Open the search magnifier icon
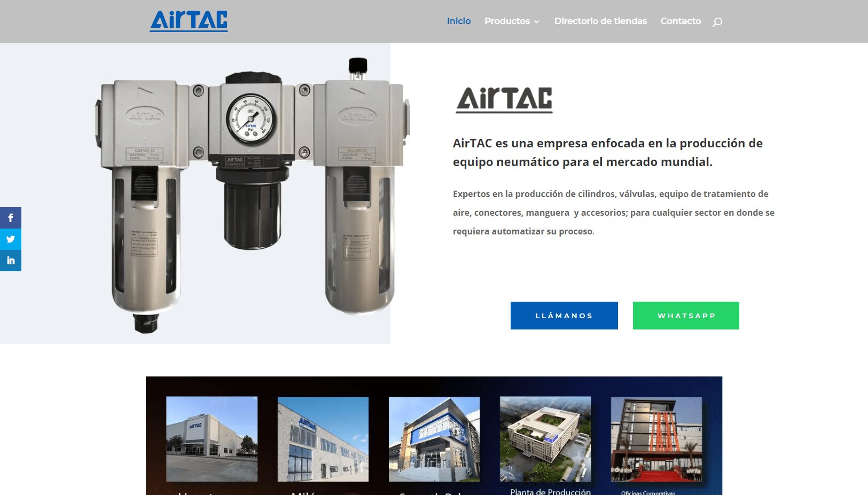 click(x=717, y=22)
